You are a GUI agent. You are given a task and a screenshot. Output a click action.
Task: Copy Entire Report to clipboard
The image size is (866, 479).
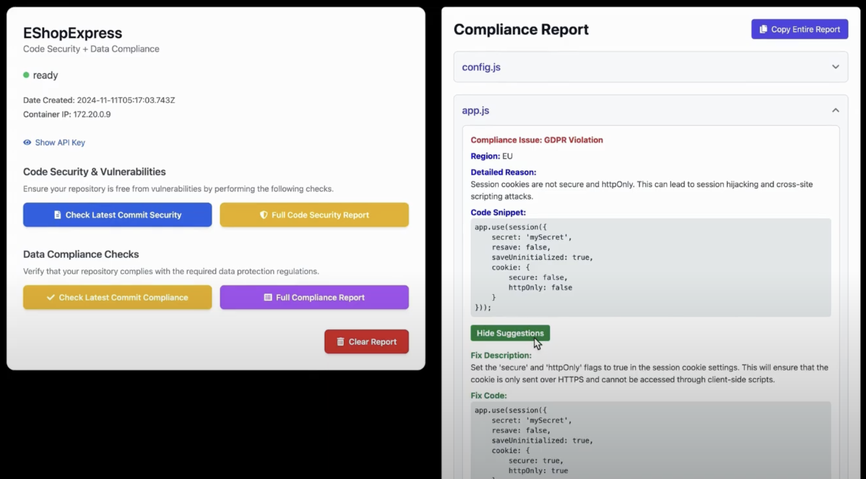tap(799, 29)
